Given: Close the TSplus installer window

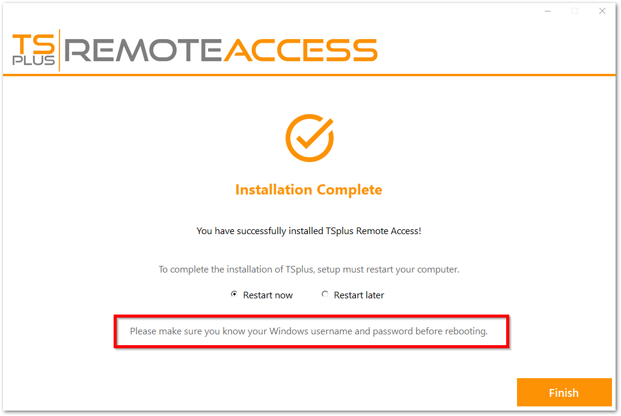Looking at the screenshot, I should pos(602,11).
